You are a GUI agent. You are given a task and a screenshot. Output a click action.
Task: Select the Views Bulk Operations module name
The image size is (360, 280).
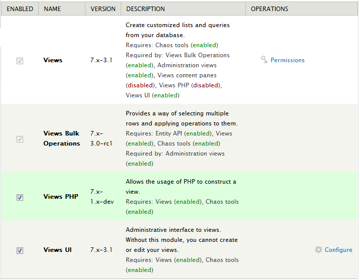61,138
